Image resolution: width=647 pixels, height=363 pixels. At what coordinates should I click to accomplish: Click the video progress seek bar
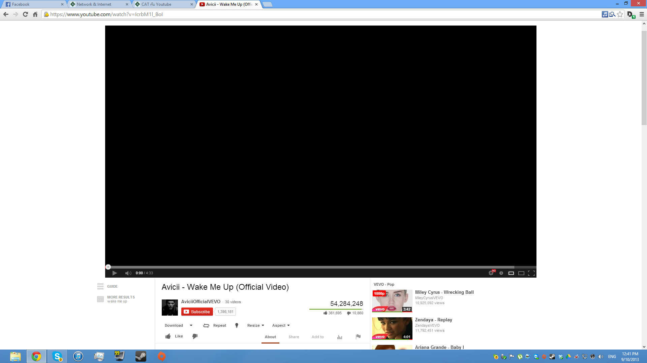pos(320,267)
